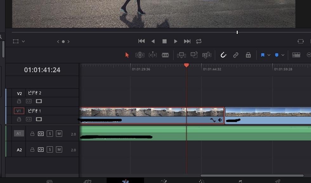
Task: Switch to Trim Edit mode
Action: 140,55
